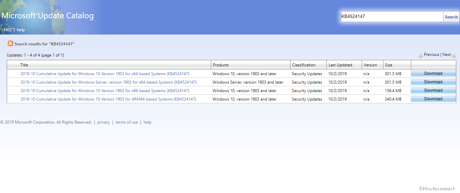Screen dimensions: 460x193
Task: Download the ARM64-based systems update
Action: 433,99
